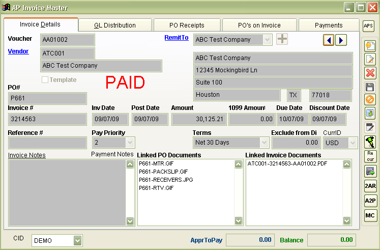Switch to the GL Distribution tab
The width and height of the screenshot is (380, 250).
[115, 25]
